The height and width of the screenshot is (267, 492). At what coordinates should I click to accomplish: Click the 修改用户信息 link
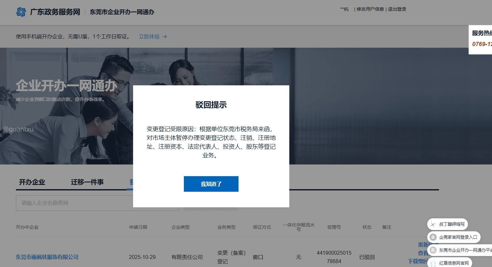[370, 9]
